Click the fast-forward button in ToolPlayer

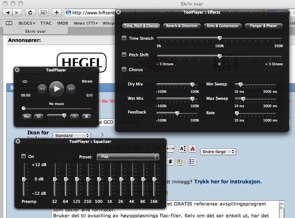coord(71,88)
